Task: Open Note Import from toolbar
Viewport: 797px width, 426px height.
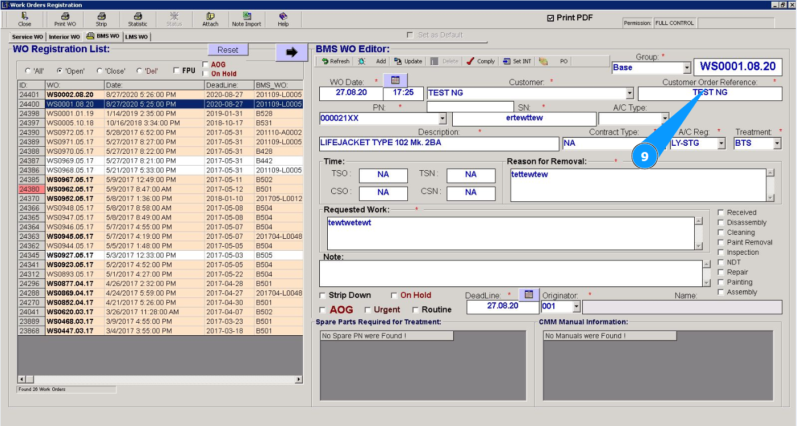Action: [x=247, y=19]
